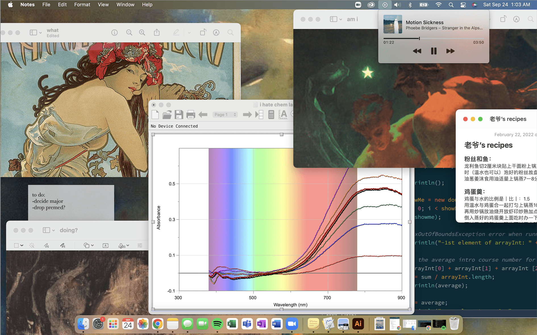The image size is (537, 335).
Task: Launch Adobe Illustrator from the Dock
Action: (x=358, y=324)
